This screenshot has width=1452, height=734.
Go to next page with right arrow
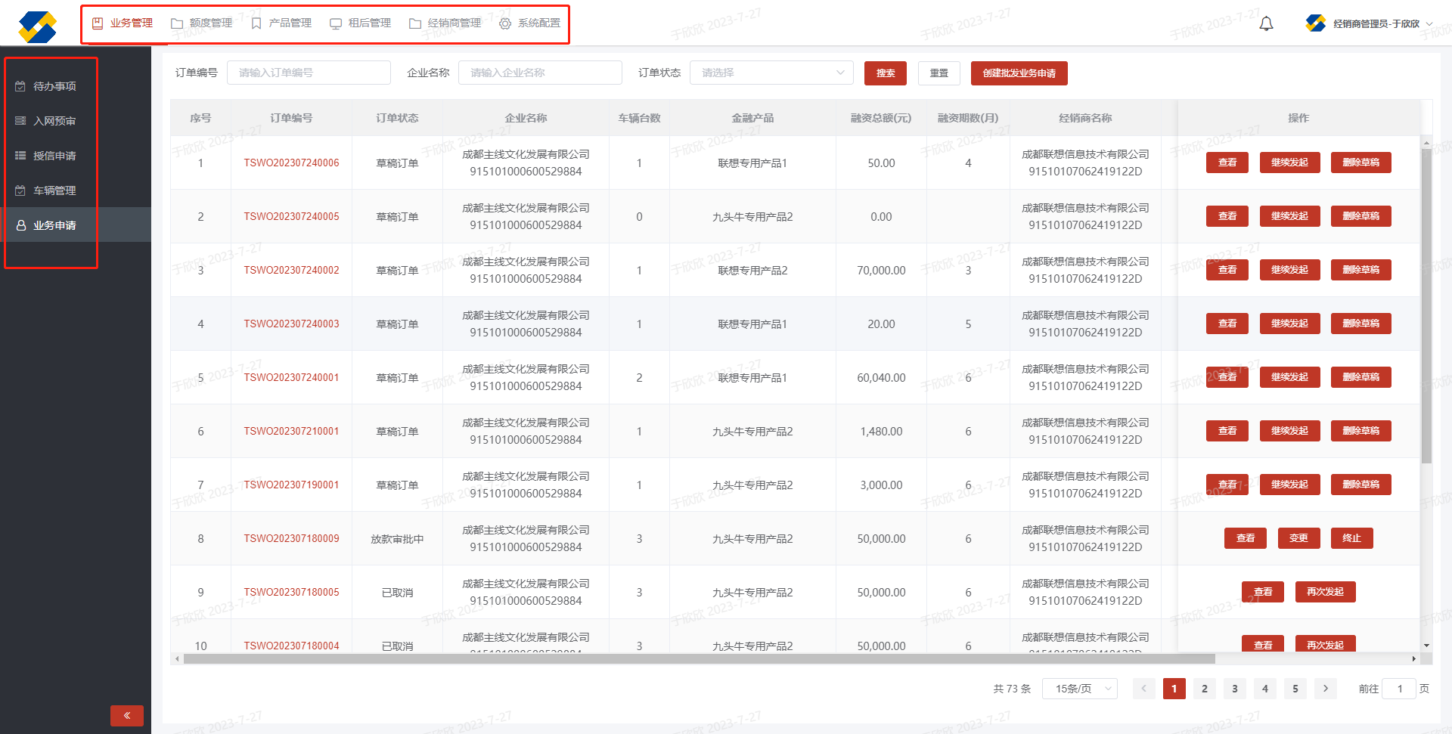click(x=1325, y=689)
